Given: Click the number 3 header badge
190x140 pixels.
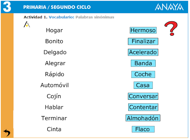Looking at the screenshot, I should click(x=7, y=7).
